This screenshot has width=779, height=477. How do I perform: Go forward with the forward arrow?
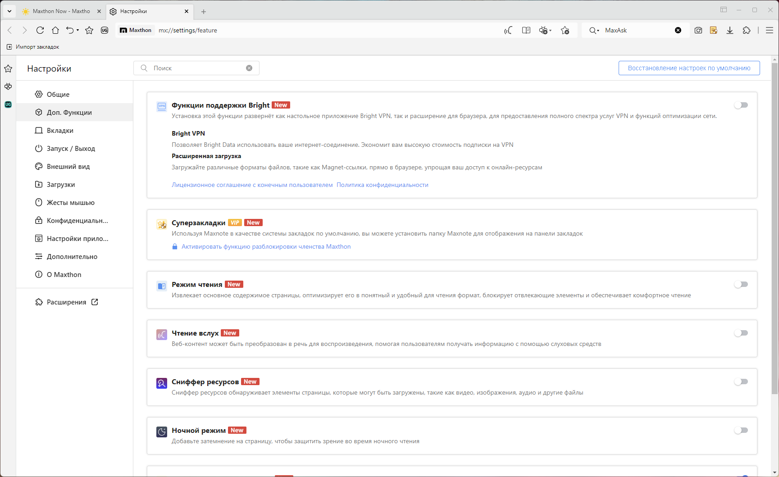pyautogui.click(x=24, y=30)
